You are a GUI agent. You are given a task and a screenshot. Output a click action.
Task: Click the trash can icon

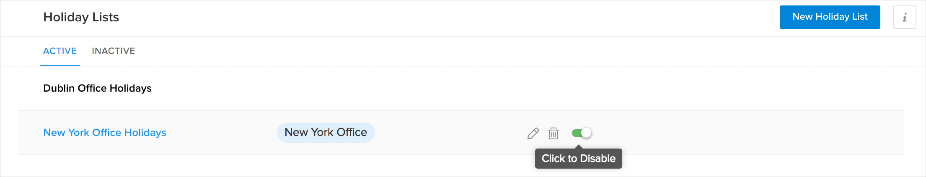[x=554, y=133]
